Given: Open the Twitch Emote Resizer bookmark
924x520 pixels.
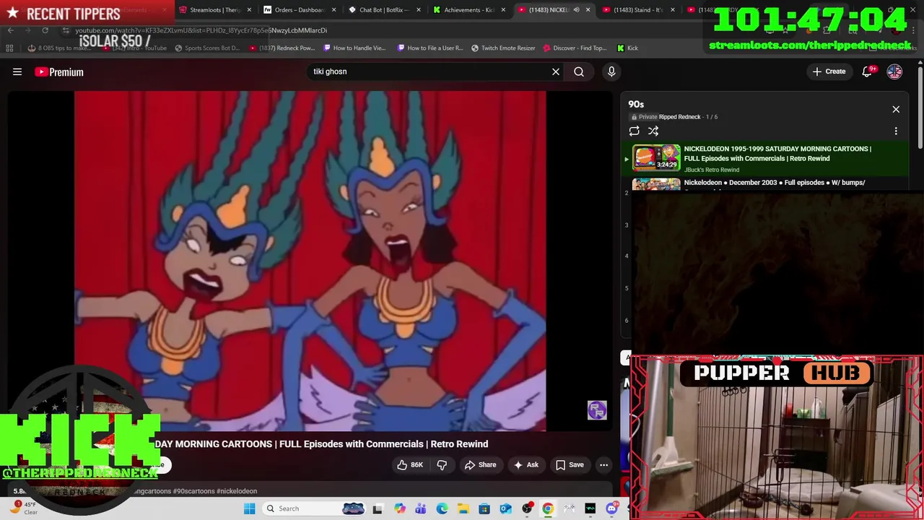Looking at the screenshot, I should pyautogui.click(x=503, y=48).
